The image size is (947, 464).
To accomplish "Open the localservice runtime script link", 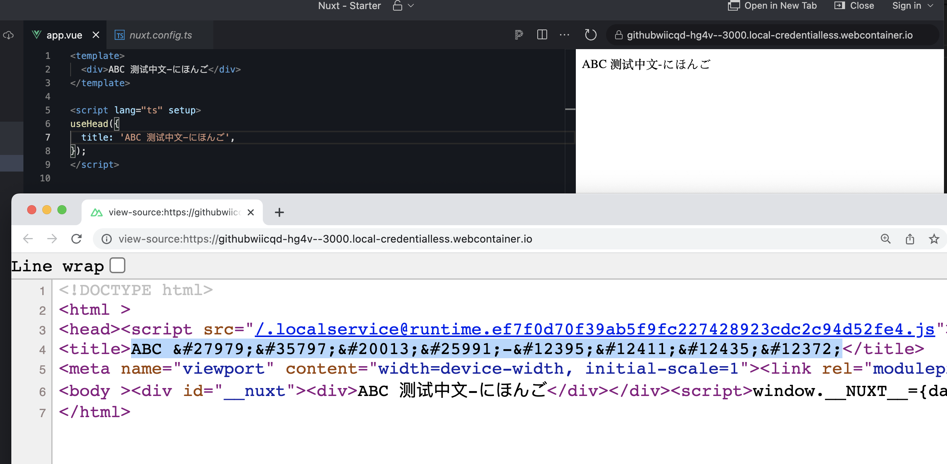I will tap(595, 329).
